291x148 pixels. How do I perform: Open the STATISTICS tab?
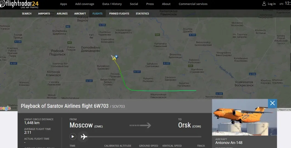pos(142,13)
